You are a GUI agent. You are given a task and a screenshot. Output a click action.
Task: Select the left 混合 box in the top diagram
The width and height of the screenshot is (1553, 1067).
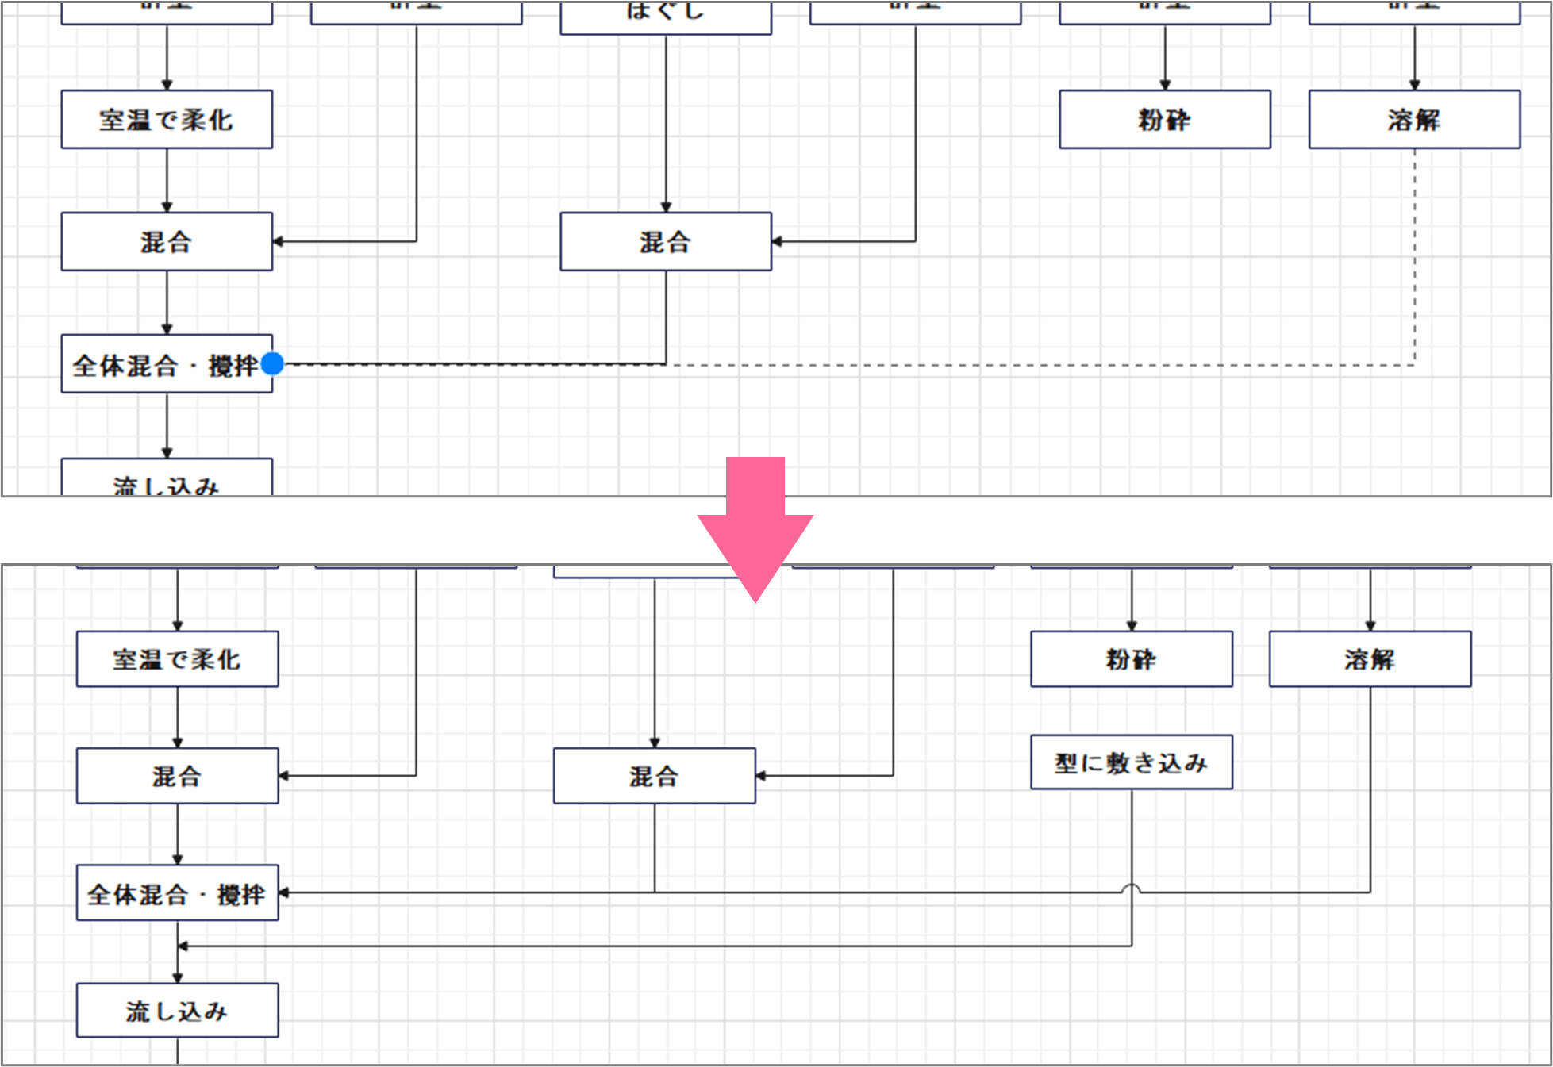[x=167, y=241]
